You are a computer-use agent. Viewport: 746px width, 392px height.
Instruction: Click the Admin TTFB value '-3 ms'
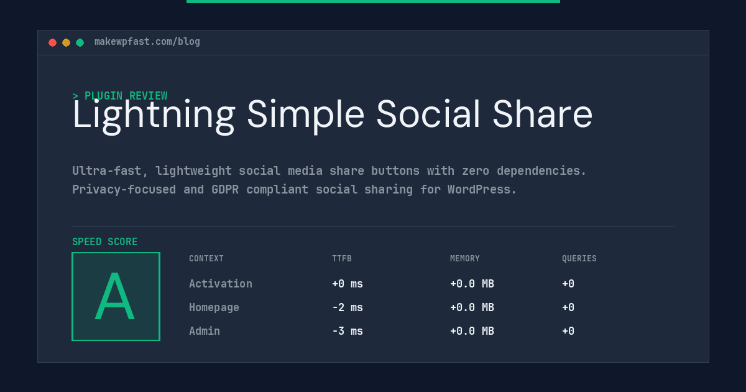[x=348, y=331]
